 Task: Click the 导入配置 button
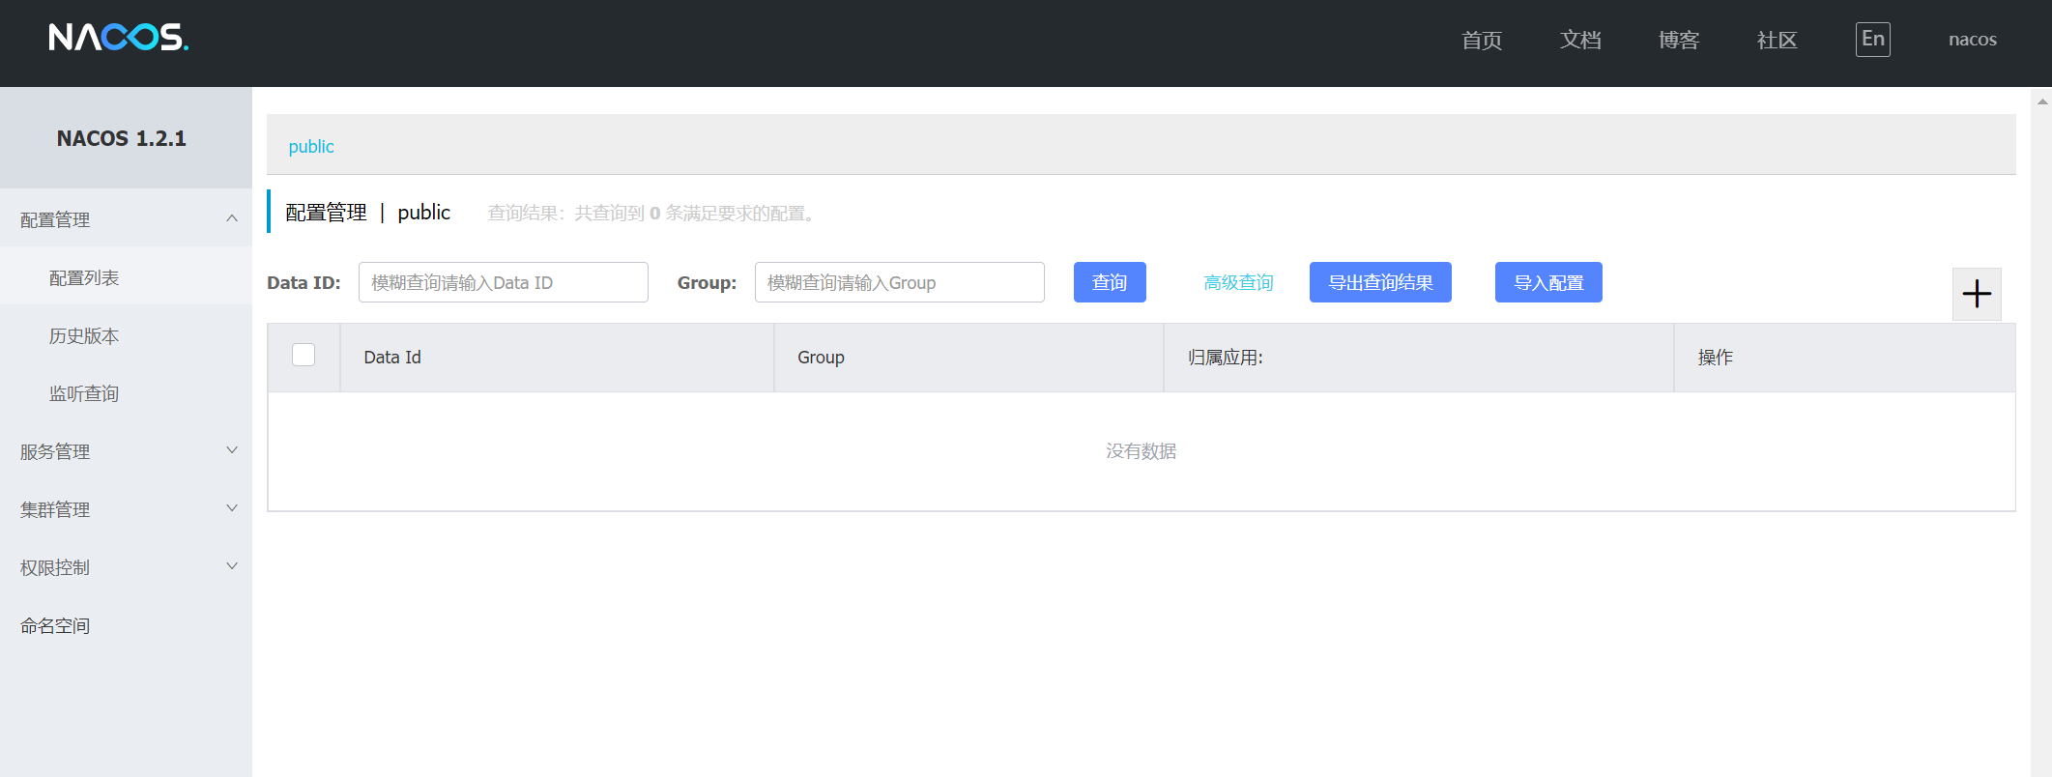(1548, 282)
